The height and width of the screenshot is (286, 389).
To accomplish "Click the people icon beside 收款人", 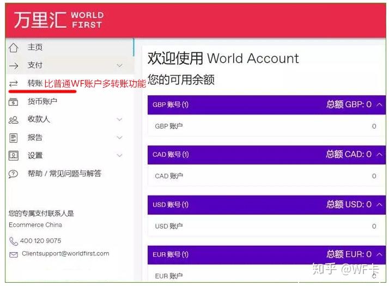I will click(14, 120).
